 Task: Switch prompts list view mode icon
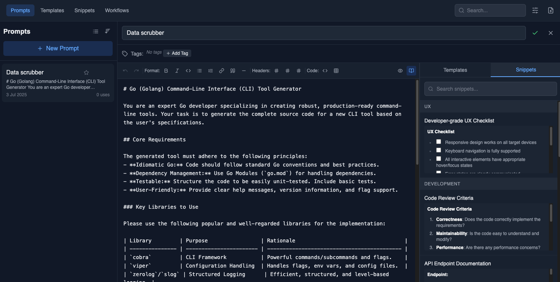pyautogui.click(x=96, y=31)
